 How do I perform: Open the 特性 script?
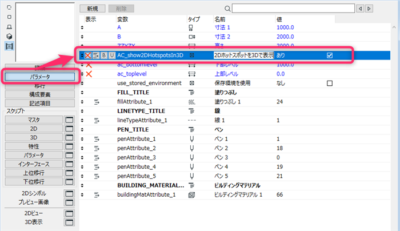click(34, 146)
